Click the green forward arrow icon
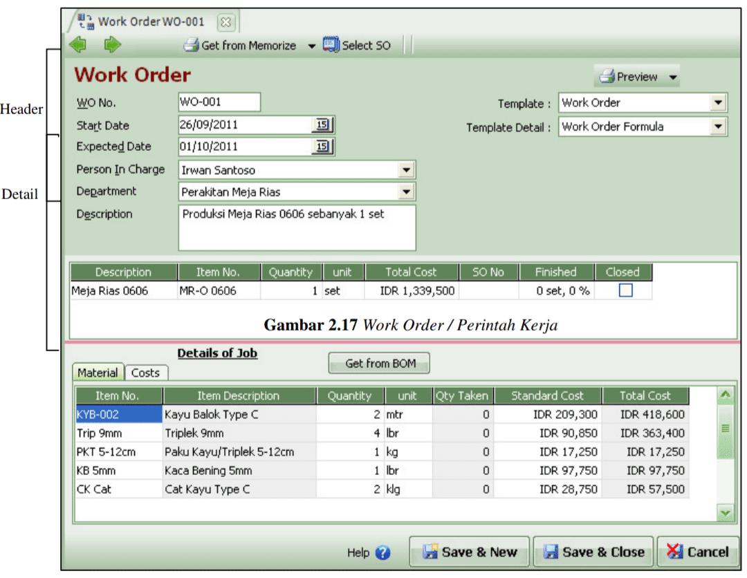This screenshot has width=747, height=578. tap(112, 46)
